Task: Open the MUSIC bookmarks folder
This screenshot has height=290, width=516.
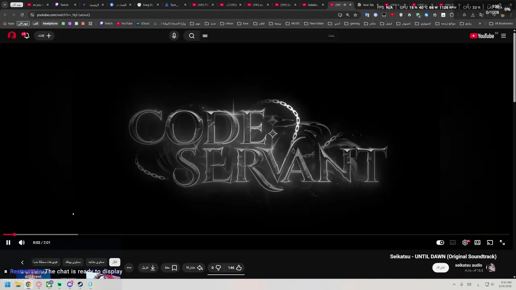Action: [293, 23]
